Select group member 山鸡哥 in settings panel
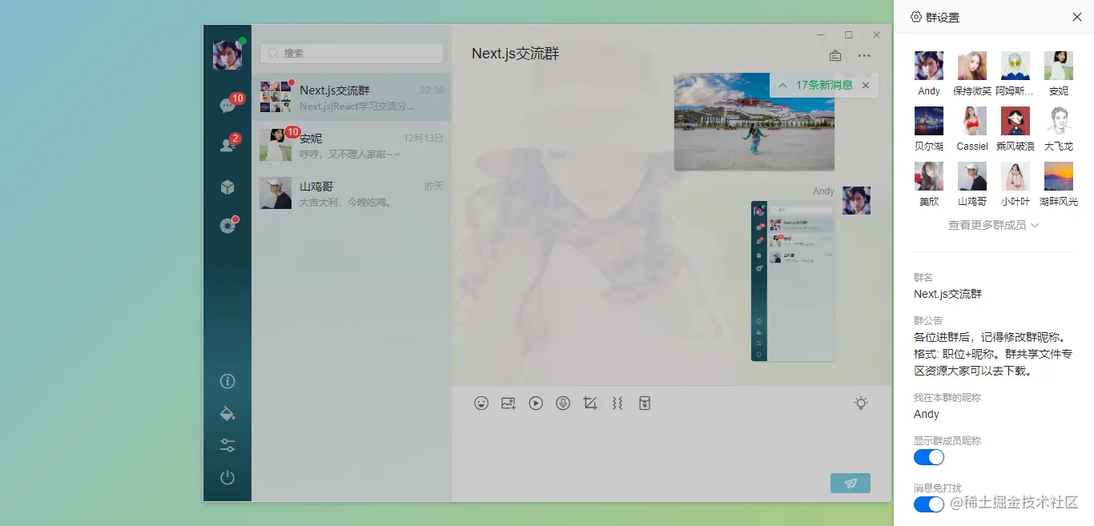The height and width of the screenshot is (526, 1094). pos(972,176)
